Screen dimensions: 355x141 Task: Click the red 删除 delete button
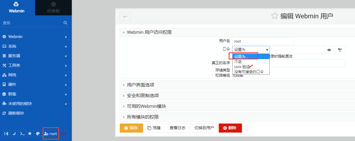[230, 128]
